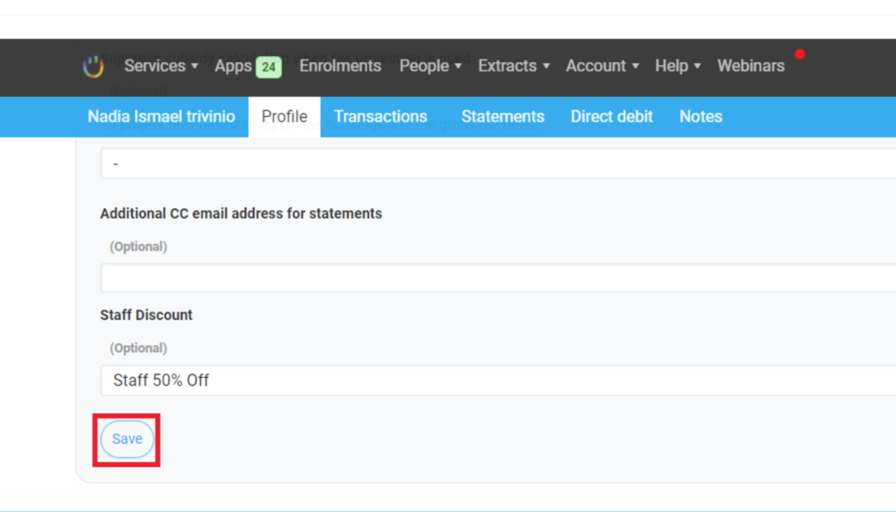The width and height of the screenshot is (896, 512).
Task: Click the Additional CC email address for statements label
Action: [241, 214]
